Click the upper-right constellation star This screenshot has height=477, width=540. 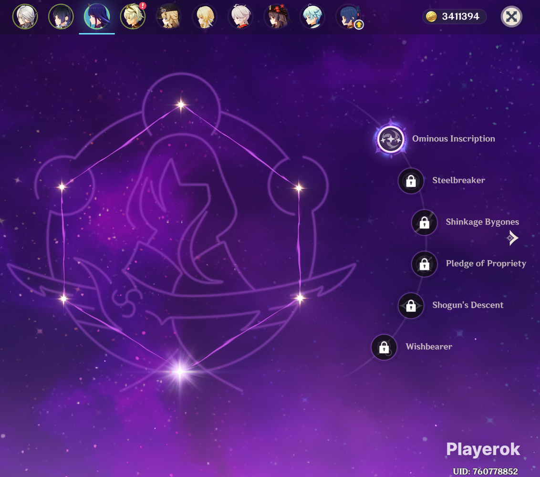(299, 188)
